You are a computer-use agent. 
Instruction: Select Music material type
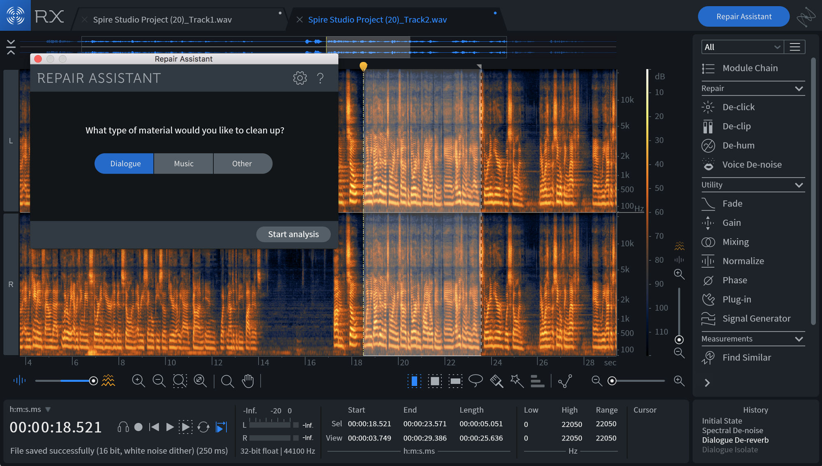(183, 163)
